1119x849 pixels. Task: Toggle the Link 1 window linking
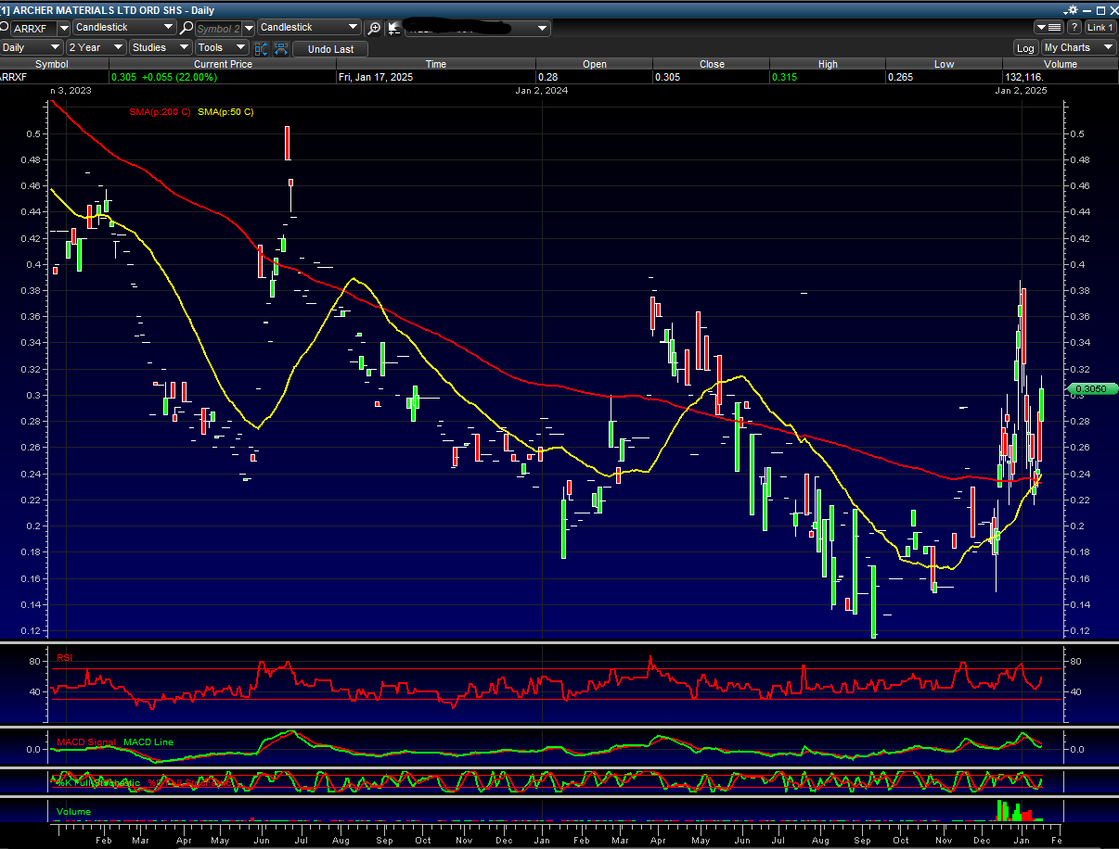(1100, 28)
